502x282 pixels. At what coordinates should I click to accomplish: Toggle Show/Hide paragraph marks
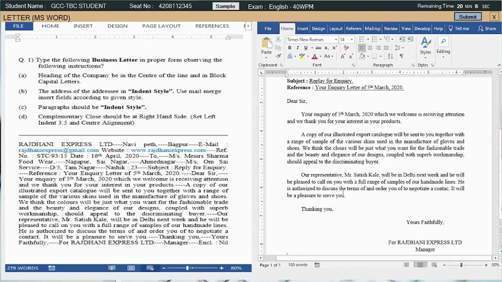402,56
